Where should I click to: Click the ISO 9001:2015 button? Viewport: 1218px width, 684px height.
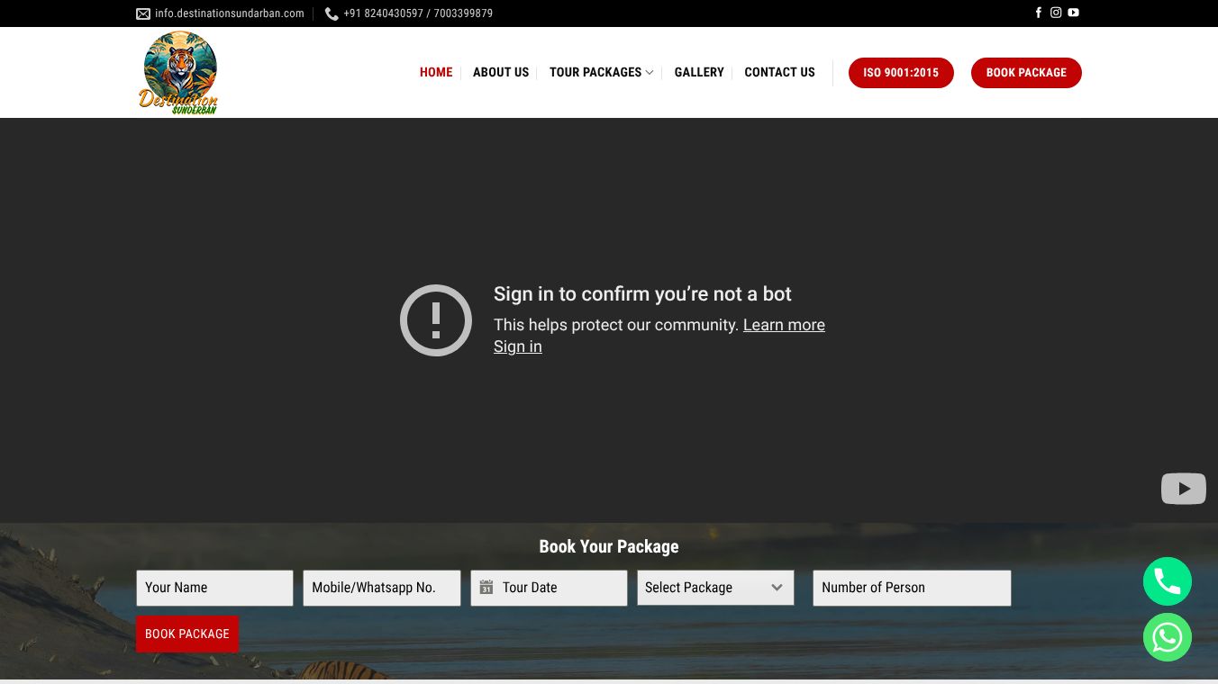coord(901,73)
